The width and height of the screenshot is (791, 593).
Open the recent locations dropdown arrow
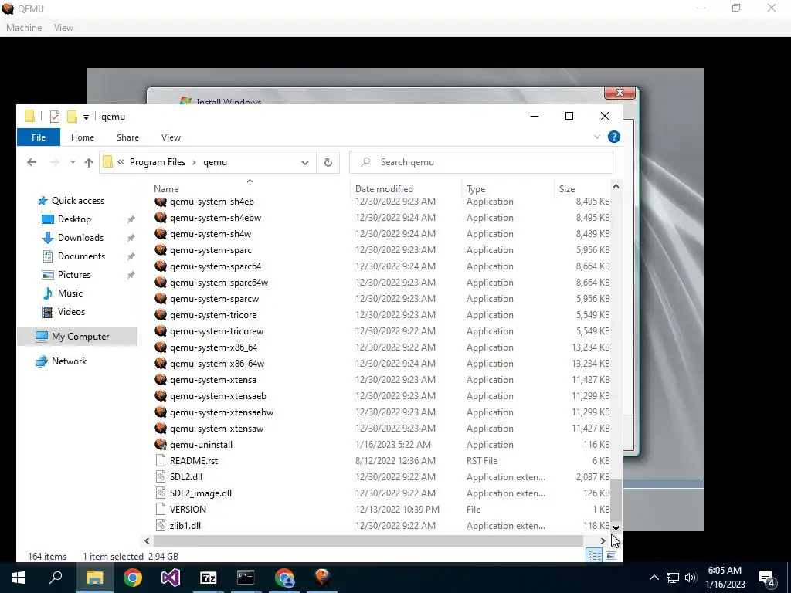tap(73, 162)
